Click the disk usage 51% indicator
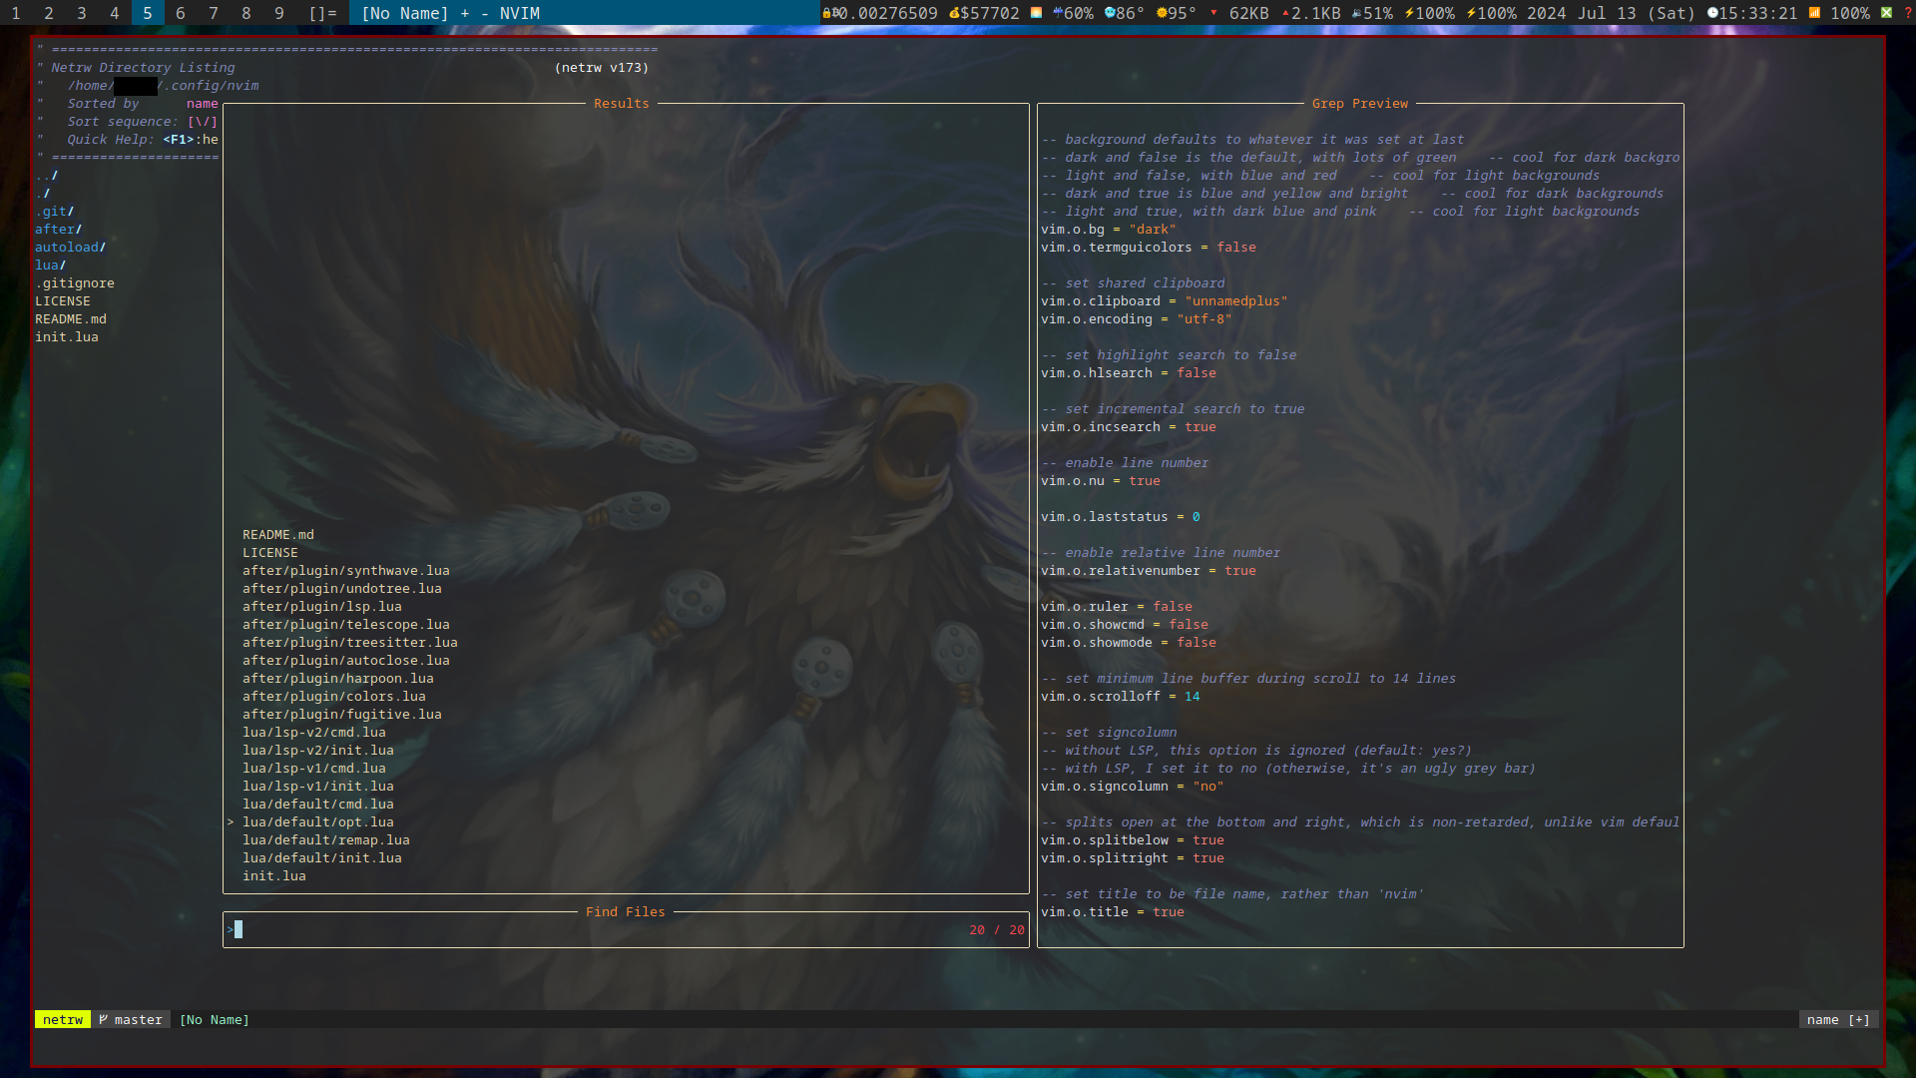This screenshot has width=1916, height=1078. click(x=1372, y=14)
